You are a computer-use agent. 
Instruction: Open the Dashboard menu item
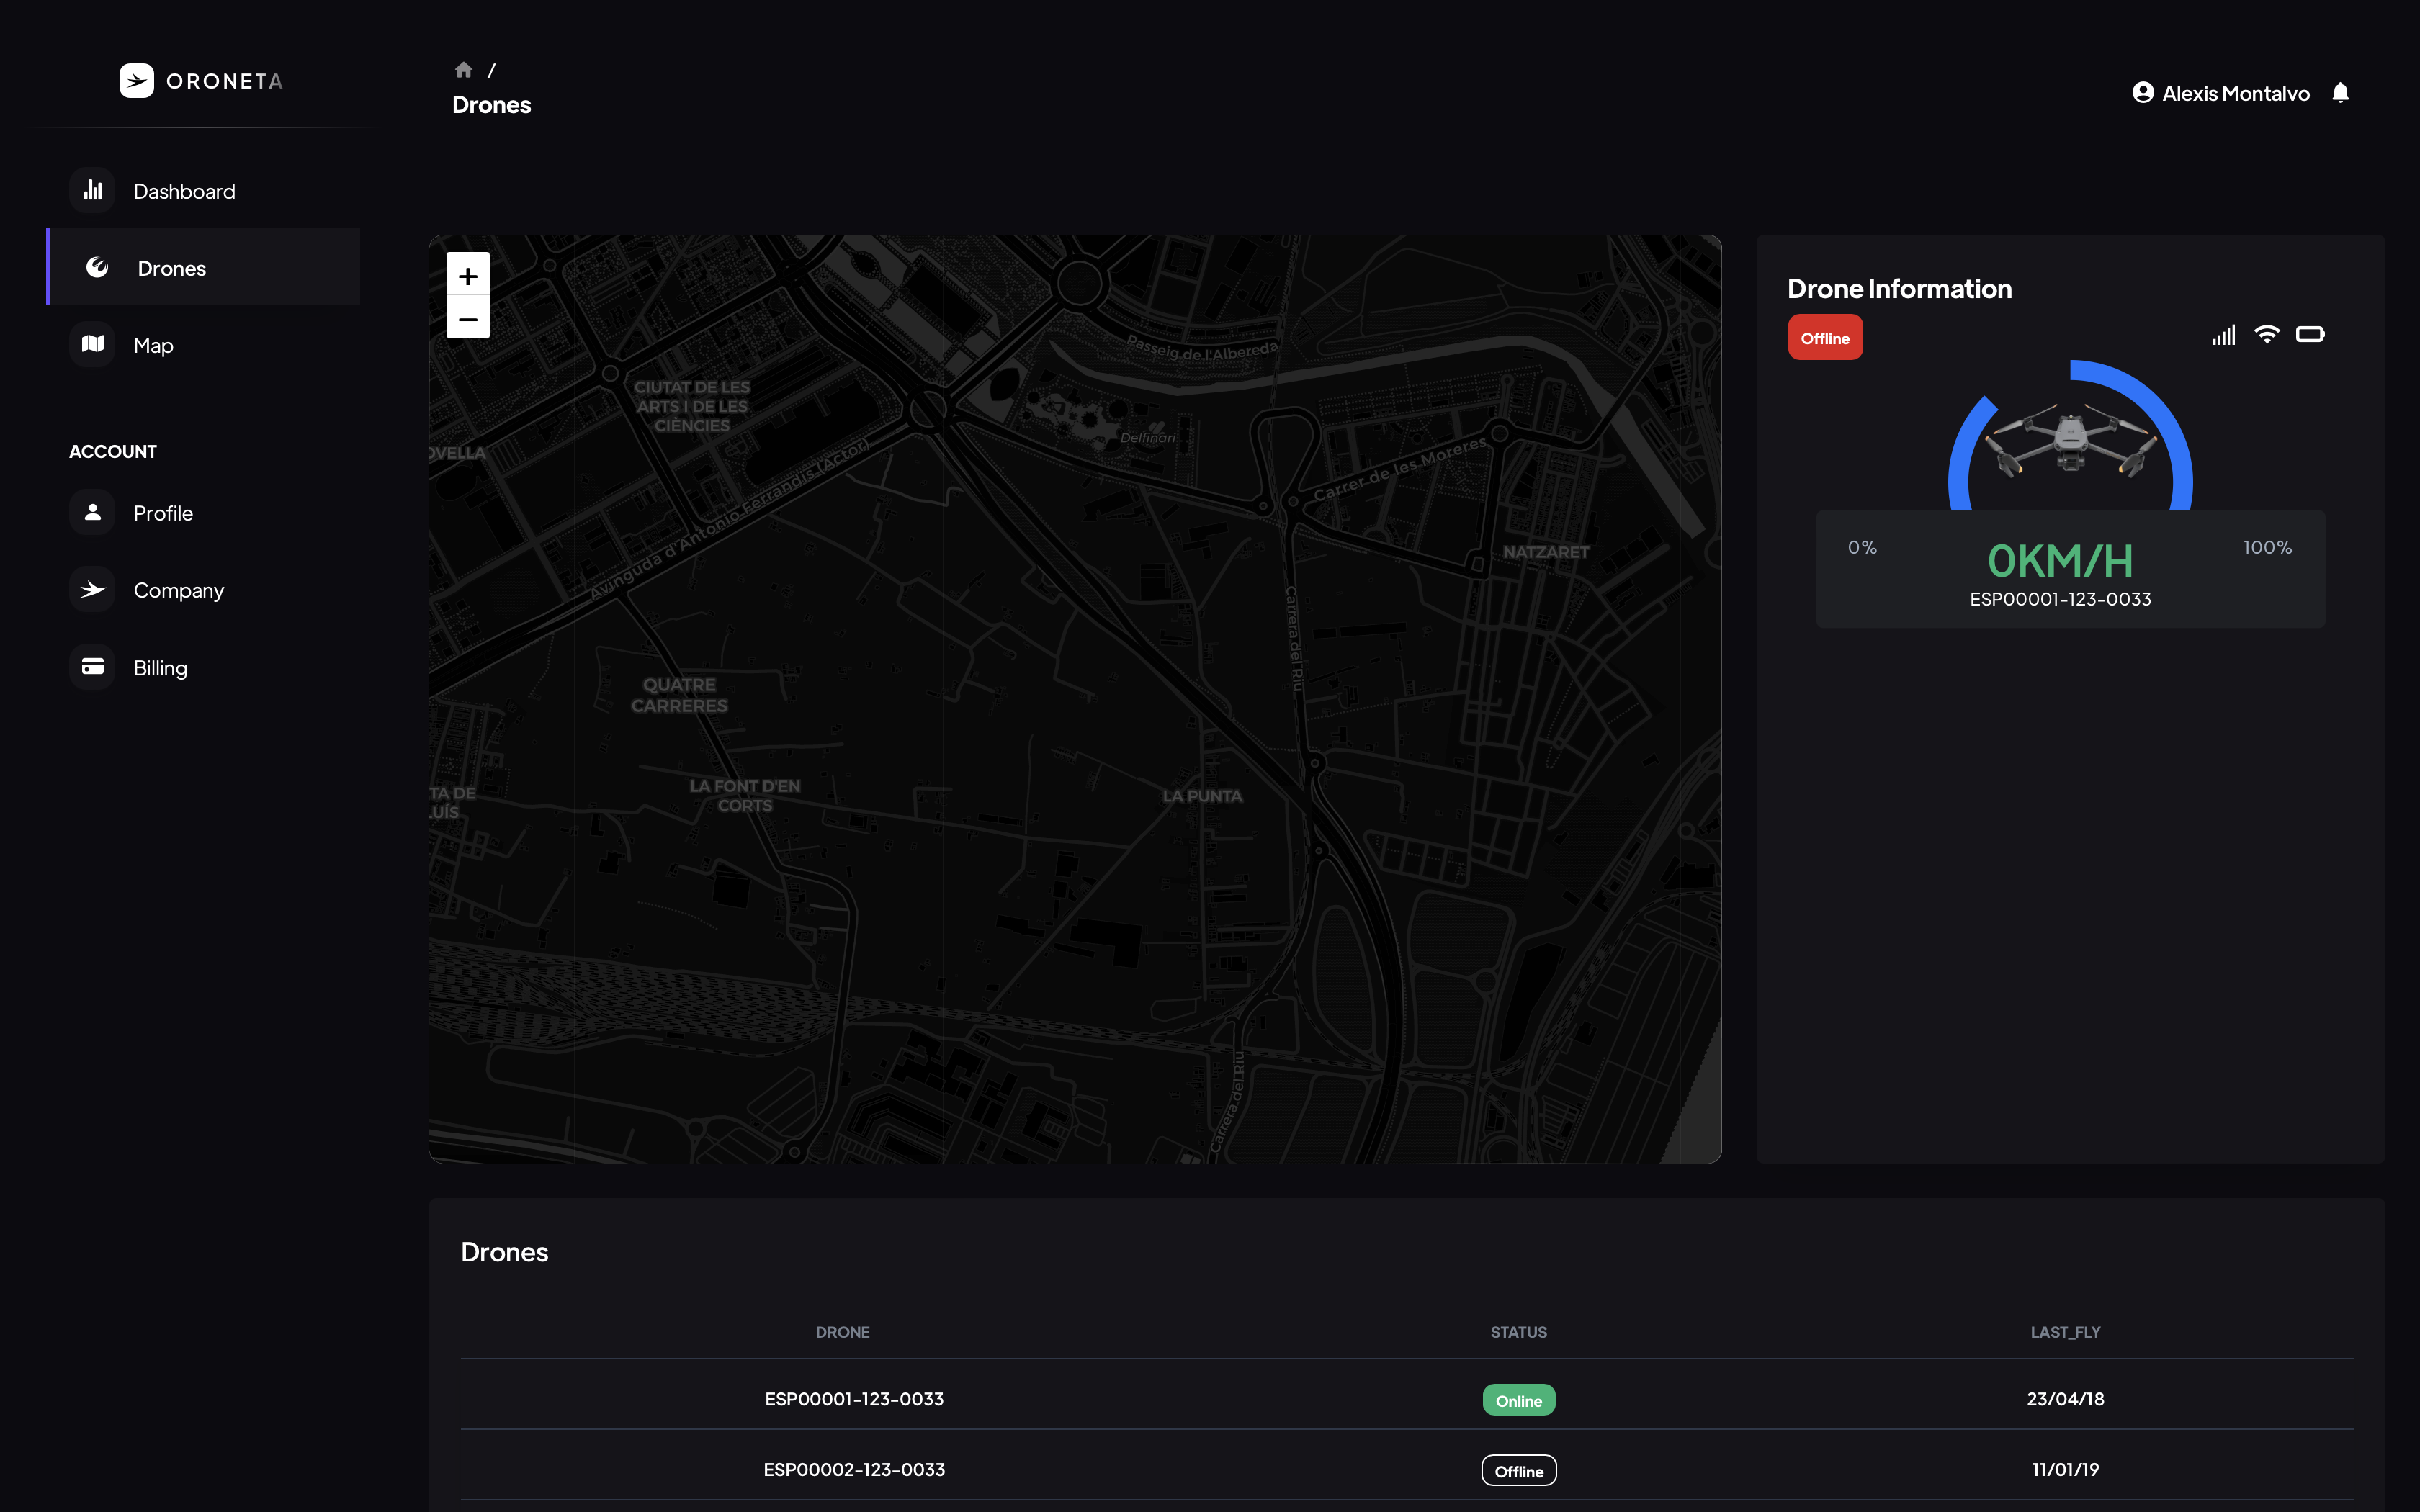(x=184, y=191)
